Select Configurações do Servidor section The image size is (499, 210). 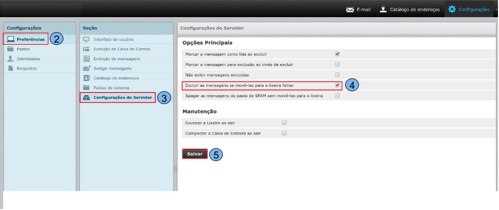123,98
